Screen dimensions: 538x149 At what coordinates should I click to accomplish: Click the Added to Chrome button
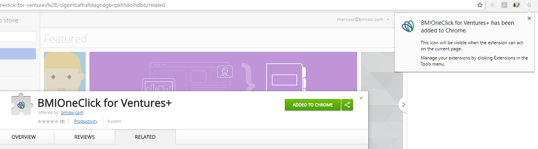point(312,105)
